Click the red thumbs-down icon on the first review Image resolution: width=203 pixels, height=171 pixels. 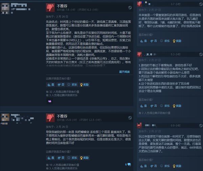tap(50, 8)
